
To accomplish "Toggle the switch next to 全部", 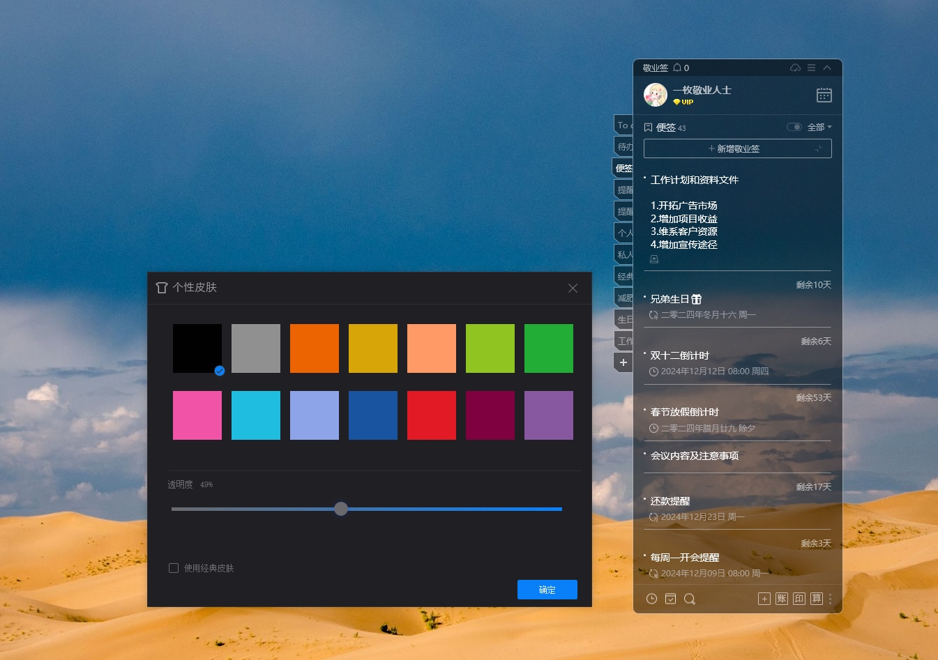I will pos(794,127).
